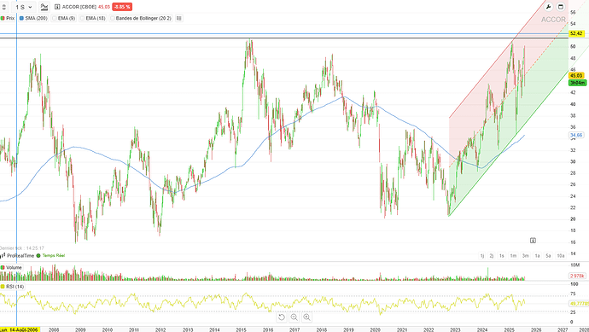Click the 34,66 SMA value label
The height and width of the screenshot is (332, 589).
tap(576, 135)
